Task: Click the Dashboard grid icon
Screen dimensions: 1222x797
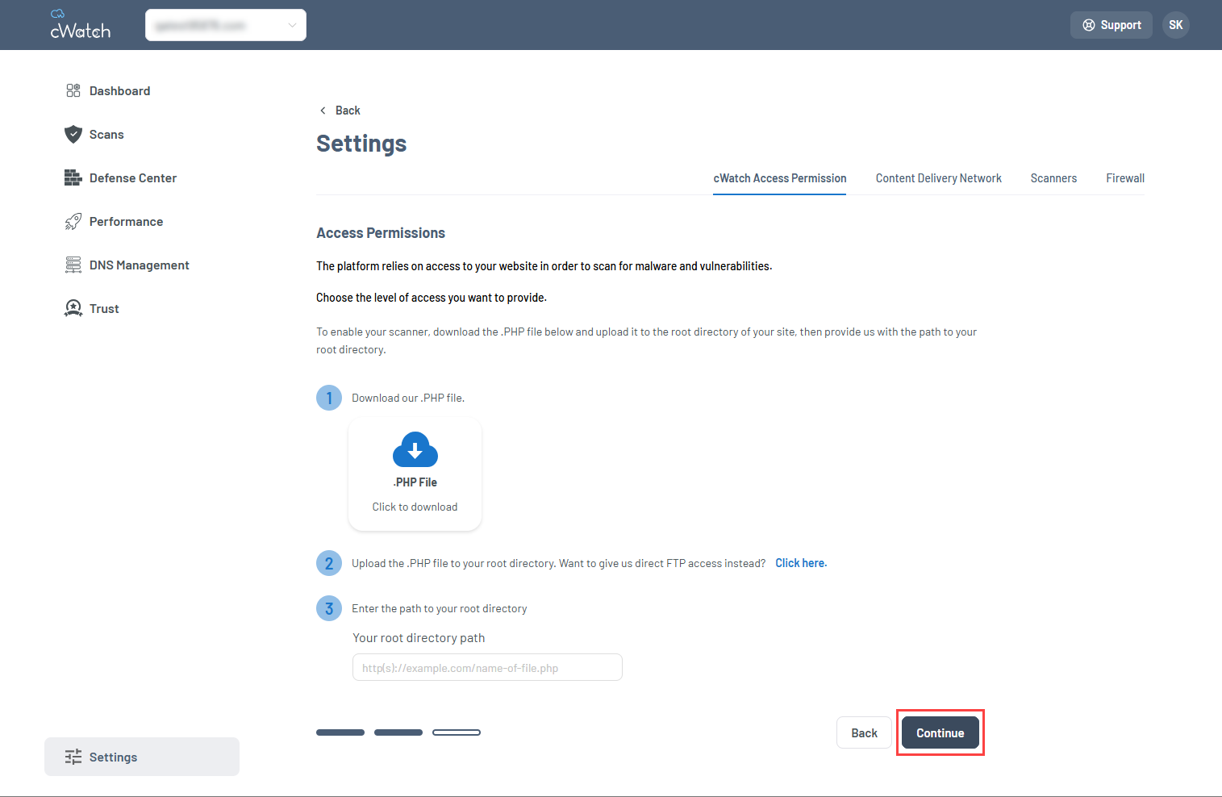Action: coord(73,90)
